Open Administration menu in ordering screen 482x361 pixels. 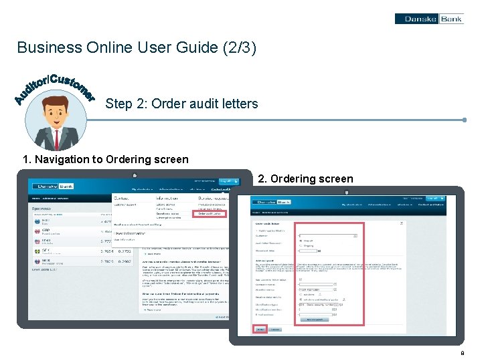pos(379,205)
